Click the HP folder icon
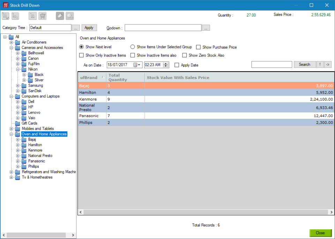 (24, 107)
